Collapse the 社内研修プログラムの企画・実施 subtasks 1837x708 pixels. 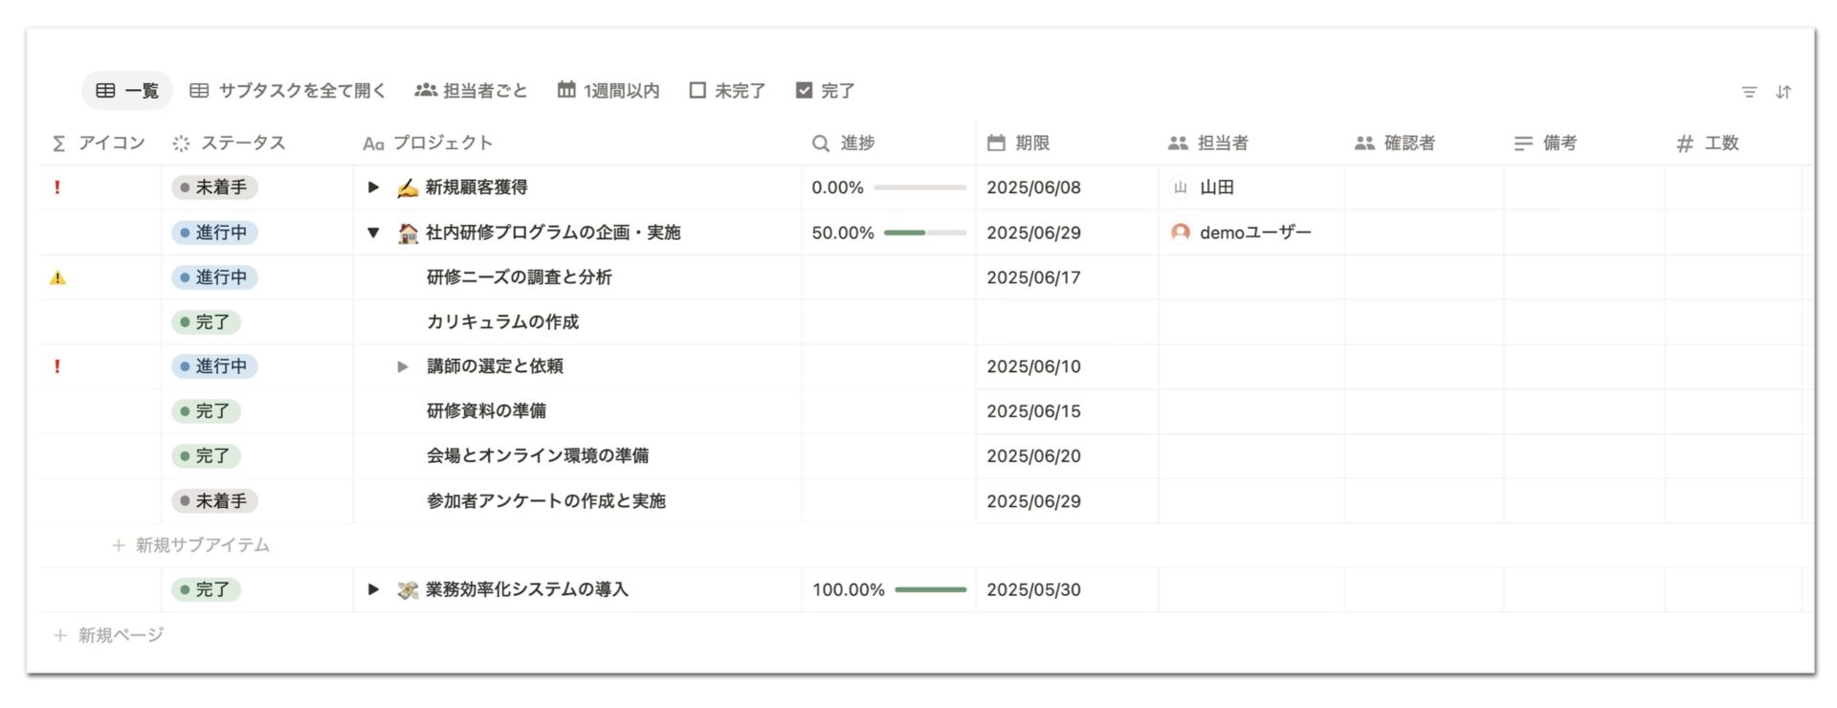(374, 232)
